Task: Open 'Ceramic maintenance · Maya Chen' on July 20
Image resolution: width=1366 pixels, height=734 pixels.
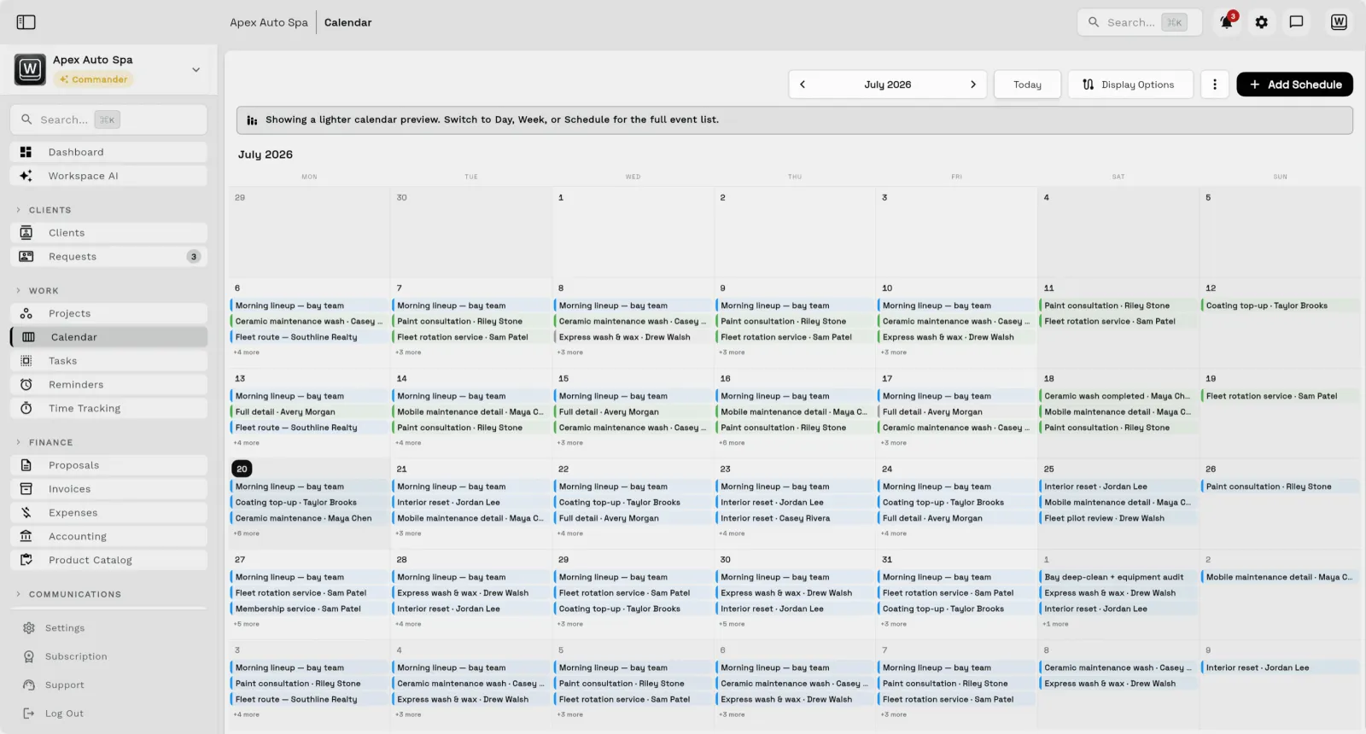Action: click(x=309, y=518)
